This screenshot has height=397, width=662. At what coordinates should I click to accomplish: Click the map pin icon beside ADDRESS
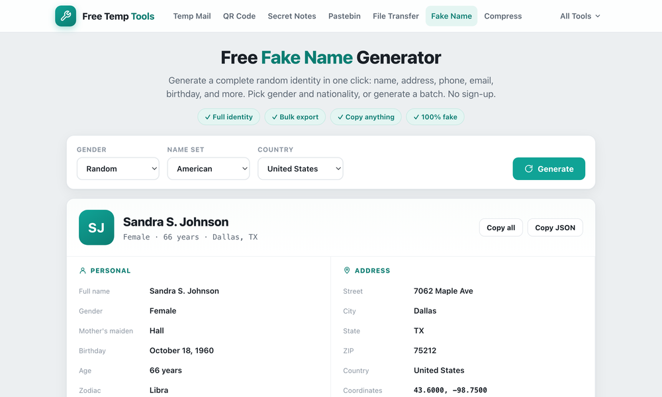[x=347, y=271]
